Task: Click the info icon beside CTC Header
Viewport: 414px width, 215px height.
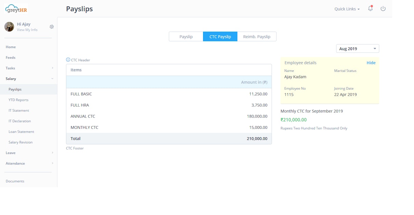Action: pyautogui.click(x=68, y=60)
